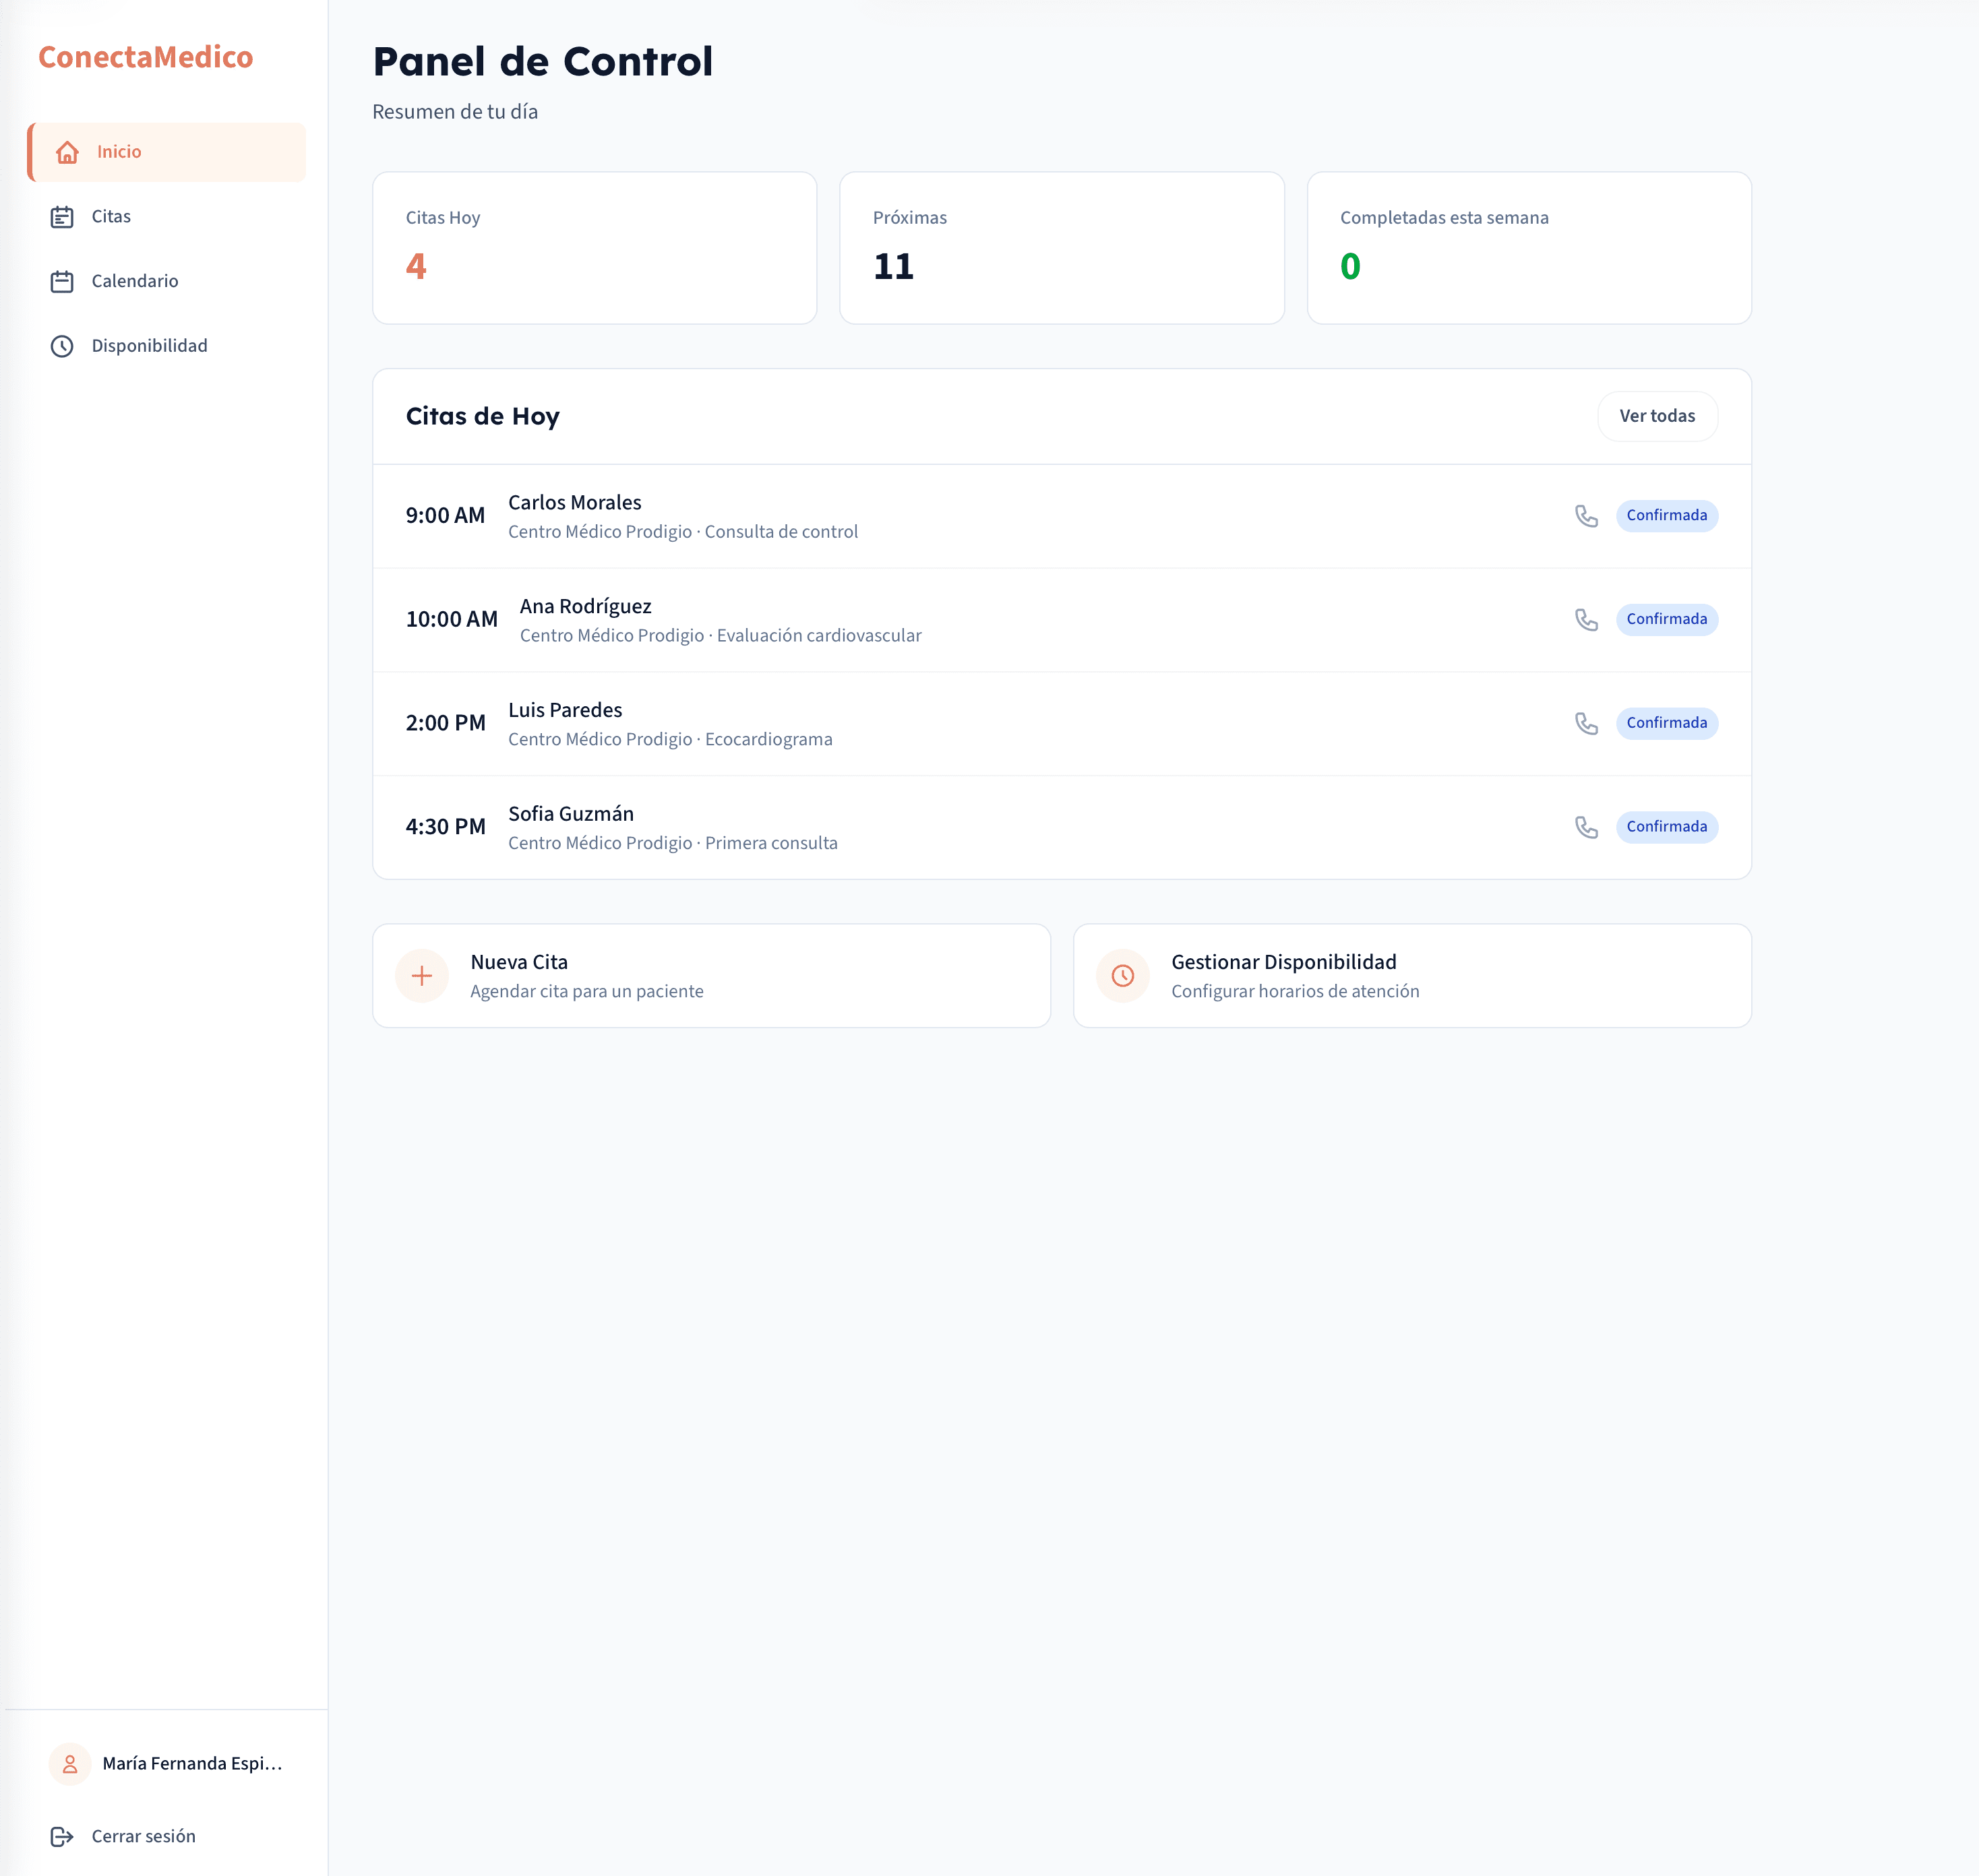The image size is (1979, 1876).
Task: Select the phone icon next to Luis Paredes
Action: click(1587, 723)
